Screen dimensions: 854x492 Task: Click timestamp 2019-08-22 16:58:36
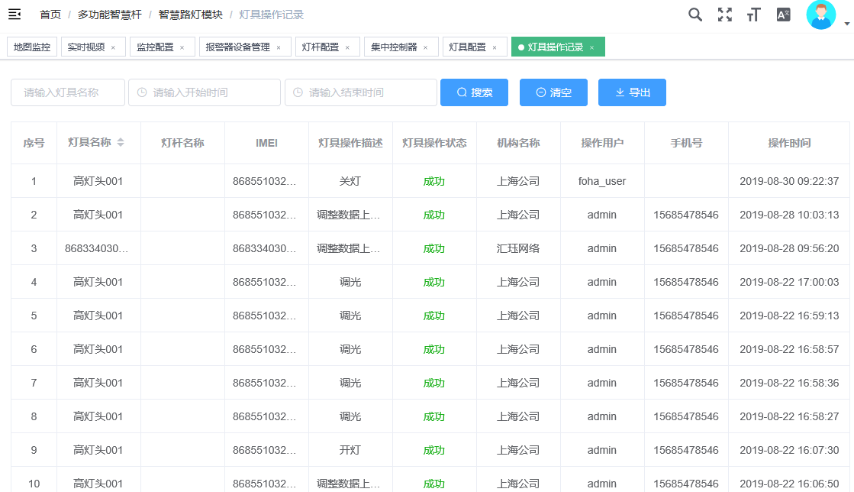[x=789, y=383]
